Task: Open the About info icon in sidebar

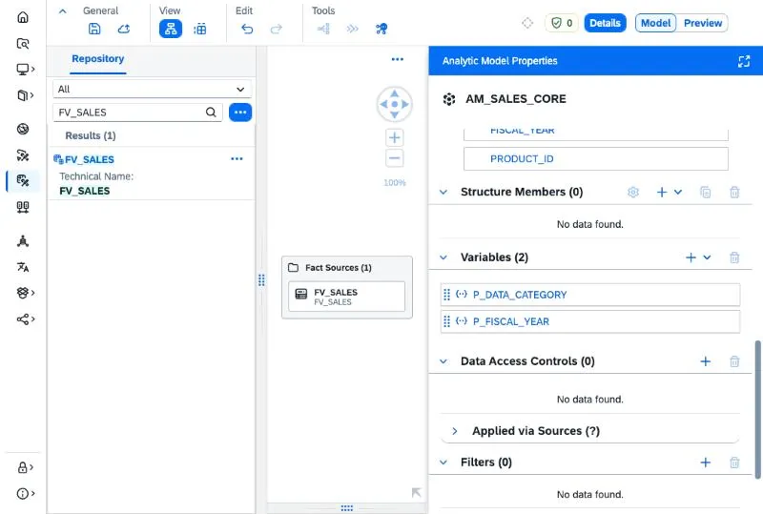Action: [x=22, y=494]
